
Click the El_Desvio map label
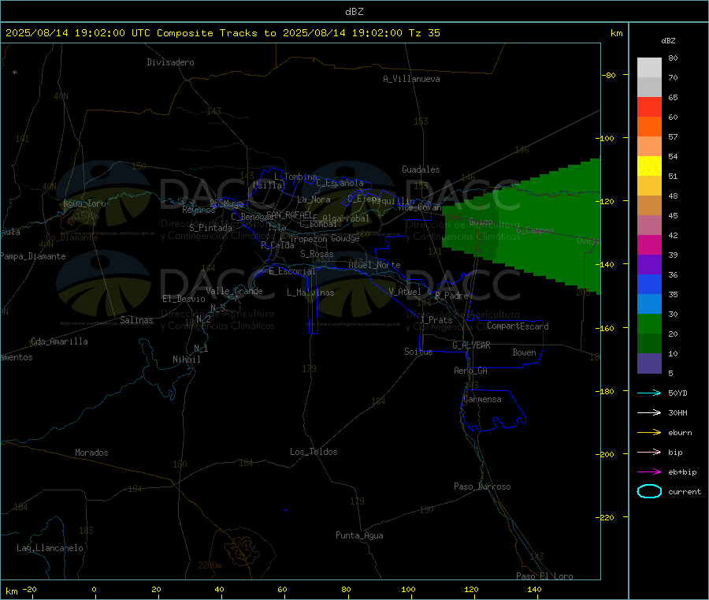(184, 299)
